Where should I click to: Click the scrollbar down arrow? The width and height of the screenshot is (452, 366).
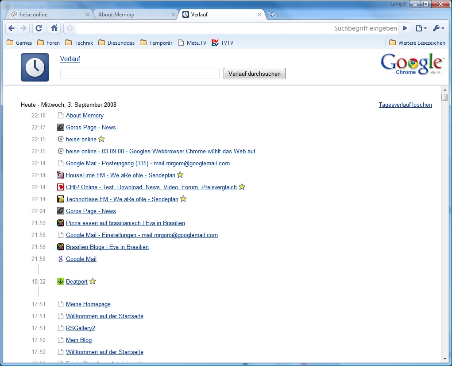(x=444, y=359)
